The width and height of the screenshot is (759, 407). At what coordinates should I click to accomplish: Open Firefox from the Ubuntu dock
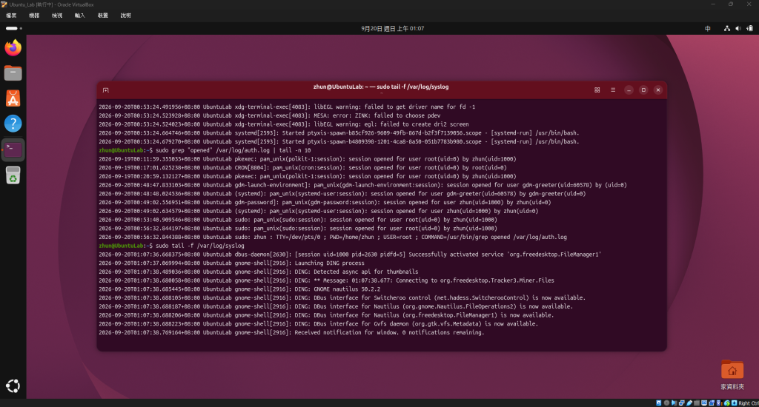(x=13, y=47)
